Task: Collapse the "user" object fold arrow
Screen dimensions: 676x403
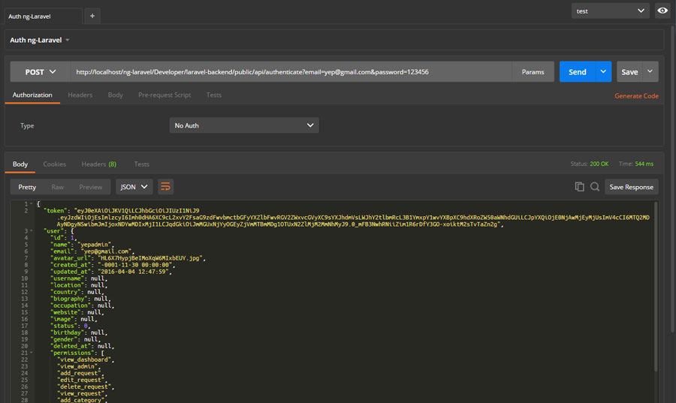Action: pos(31,231)
